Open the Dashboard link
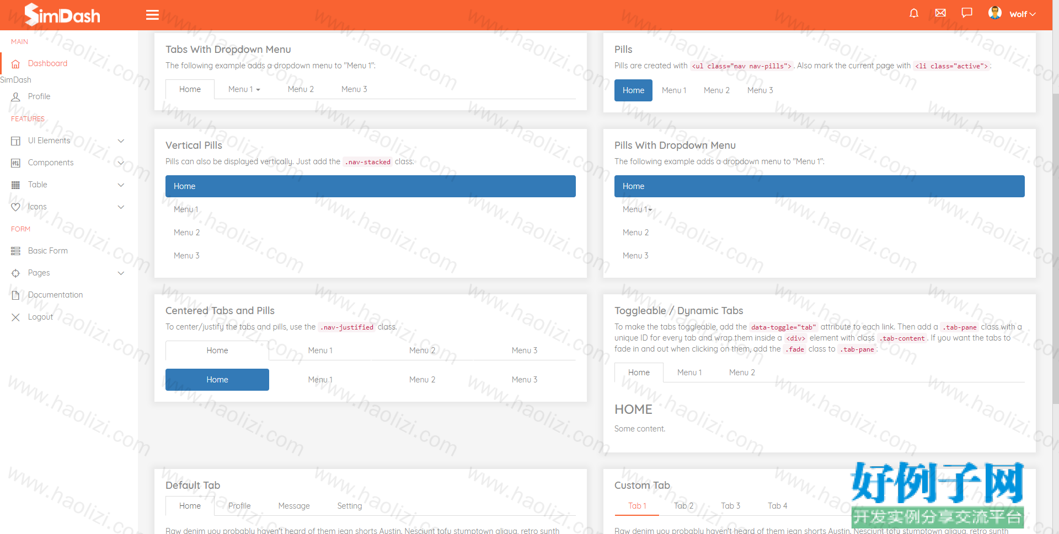Image resolution: width=1059 pixels, height=534 pixels. [x=47, y=63]
